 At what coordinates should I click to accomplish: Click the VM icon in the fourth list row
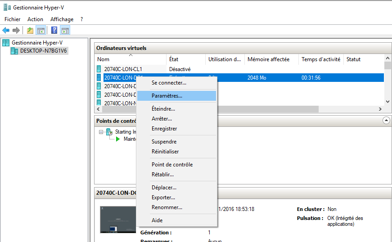coord(99,94)
